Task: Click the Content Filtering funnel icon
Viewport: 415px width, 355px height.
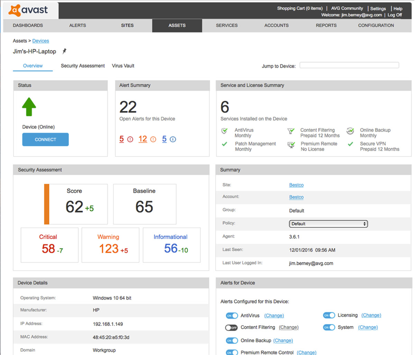Action: pos(291,131)
